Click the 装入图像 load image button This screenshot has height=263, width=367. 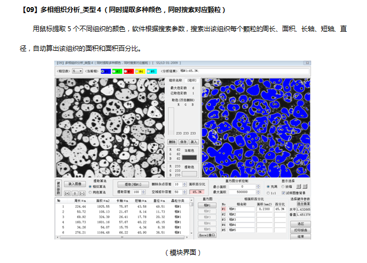pyautogui.click(x=73, y=184)
